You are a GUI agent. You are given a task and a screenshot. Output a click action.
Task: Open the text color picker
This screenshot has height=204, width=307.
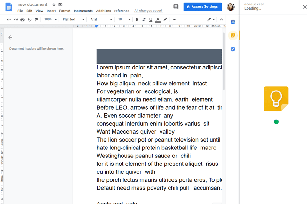(158, 19)
